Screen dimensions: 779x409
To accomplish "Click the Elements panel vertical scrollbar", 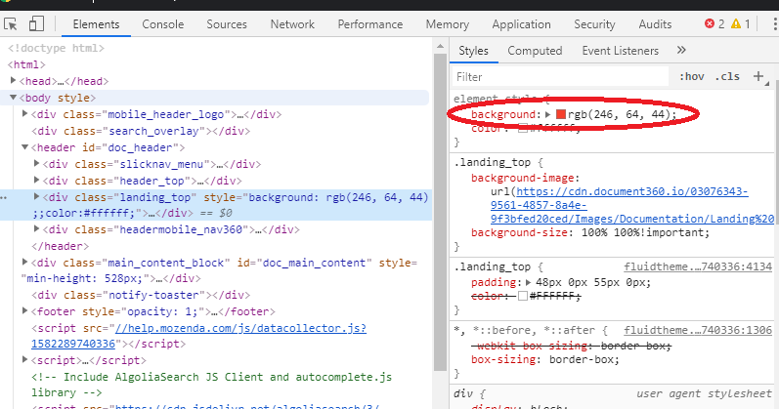I will [x=440, y=212].
